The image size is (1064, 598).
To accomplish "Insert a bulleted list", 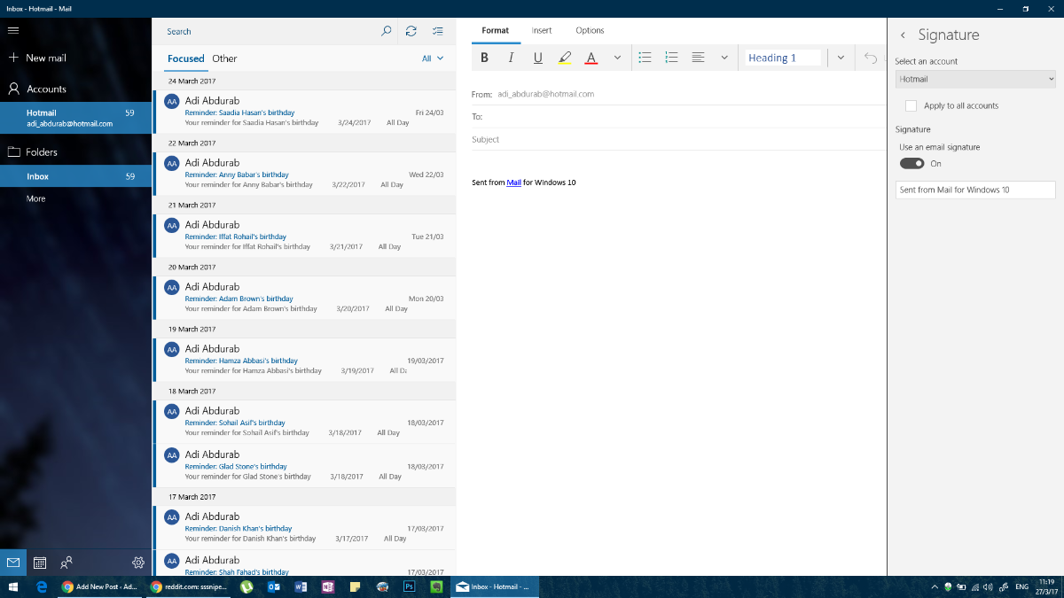I will [645, 58].
